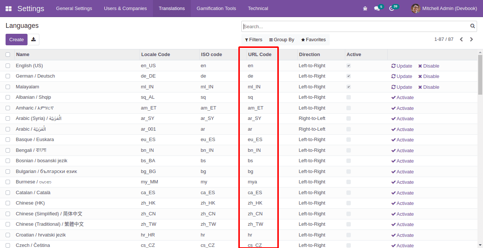The width and height of the screenshot is (483, 248).
Task: Select the German / Deutsch row checkbox
Action: pyautogui.click(x=8, y=76)
